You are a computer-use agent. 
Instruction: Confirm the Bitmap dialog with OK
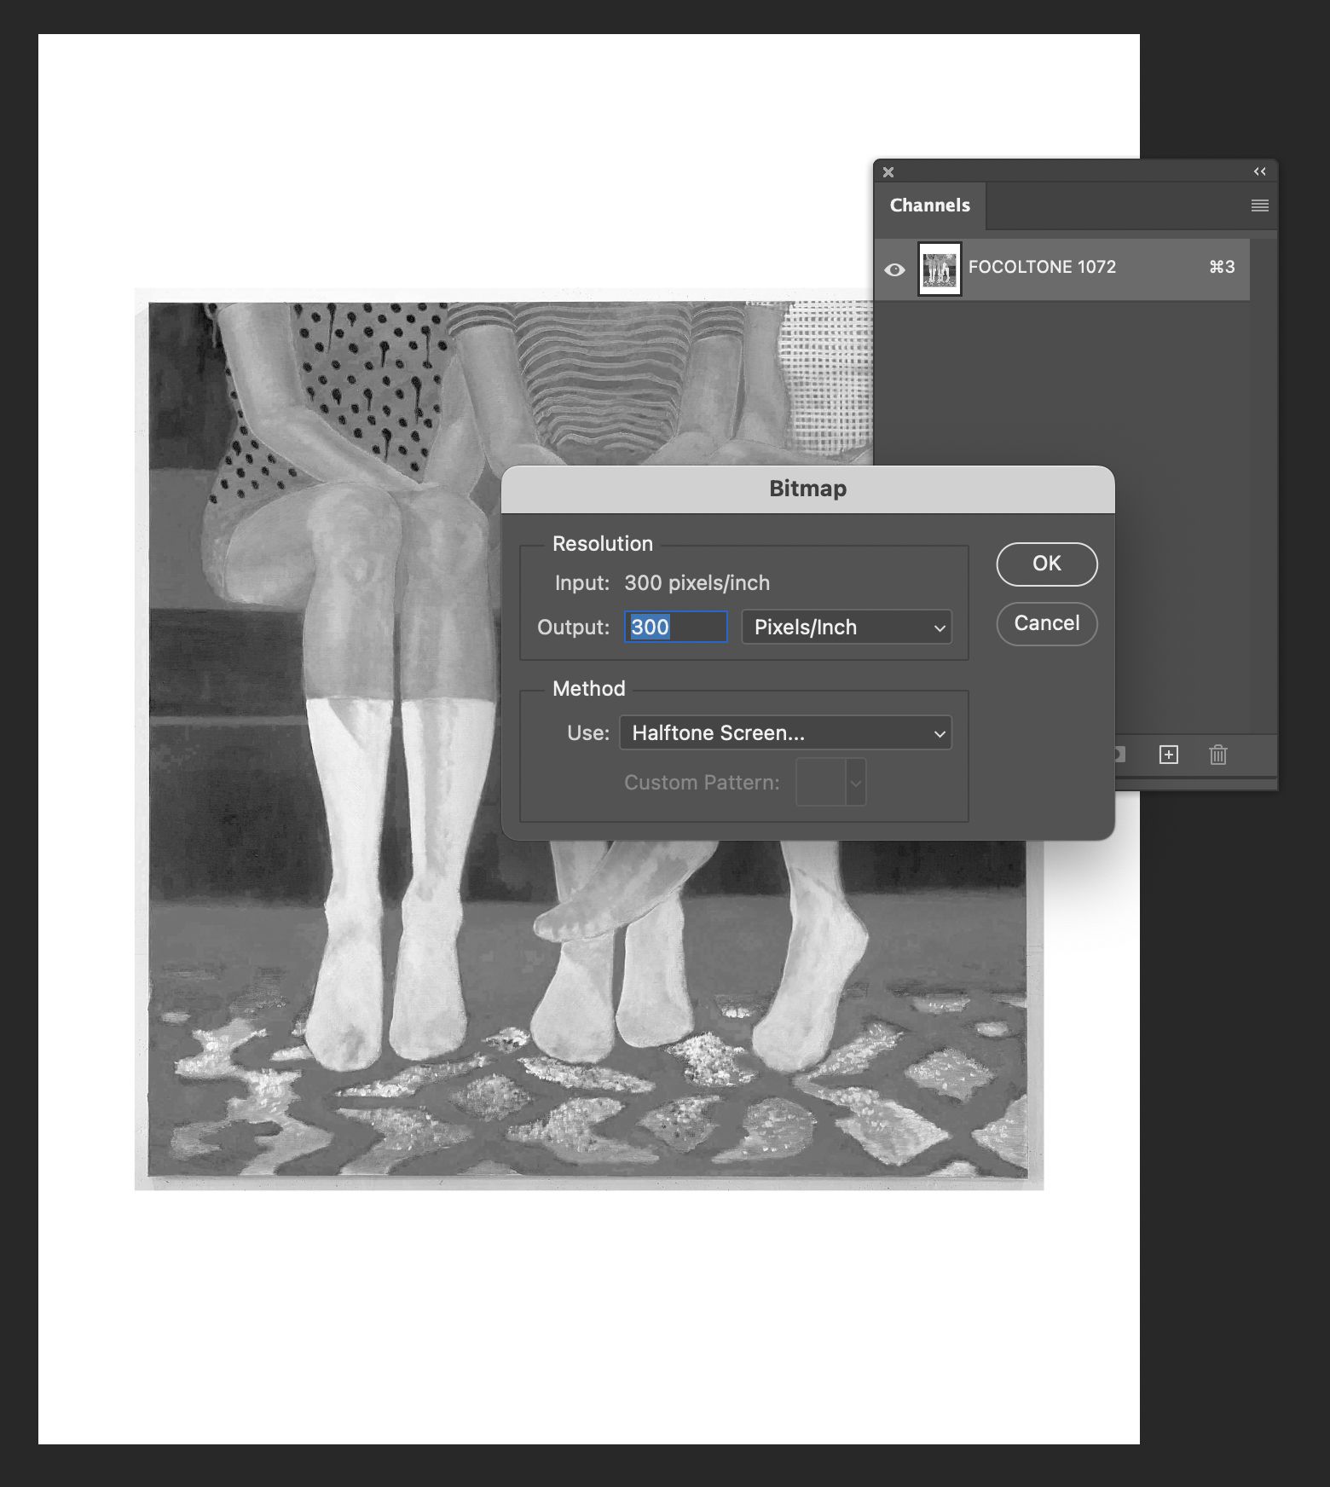[1047, 564]
